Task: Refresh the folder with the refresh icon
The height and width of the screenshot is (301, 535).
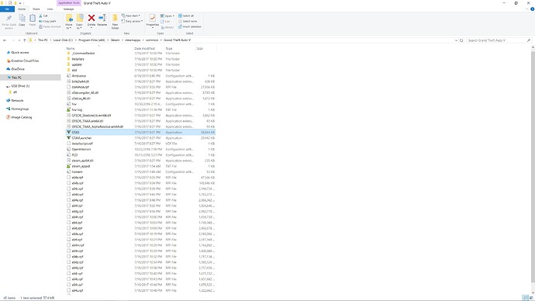Action: coord(461,40)
